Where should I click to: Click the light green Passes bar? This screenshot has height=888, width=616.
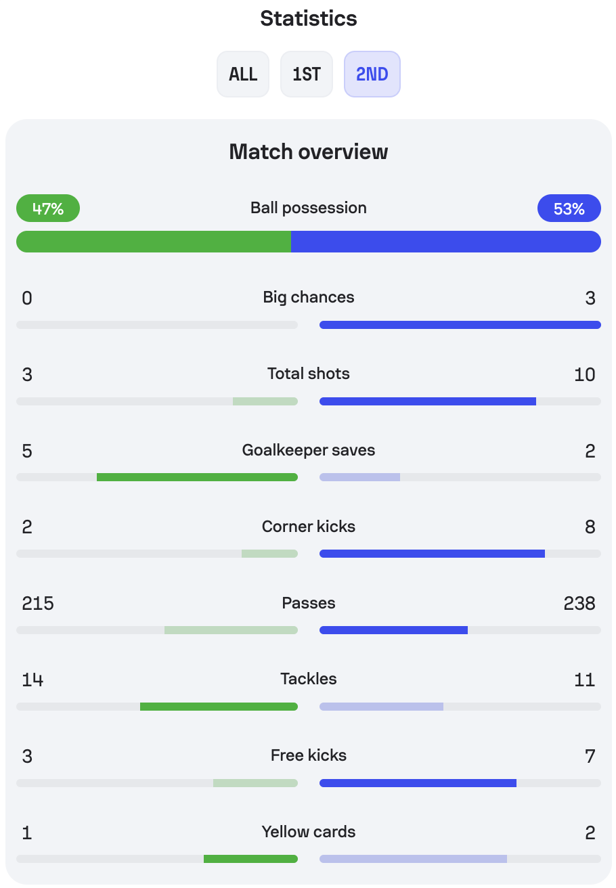coord(231,630)
